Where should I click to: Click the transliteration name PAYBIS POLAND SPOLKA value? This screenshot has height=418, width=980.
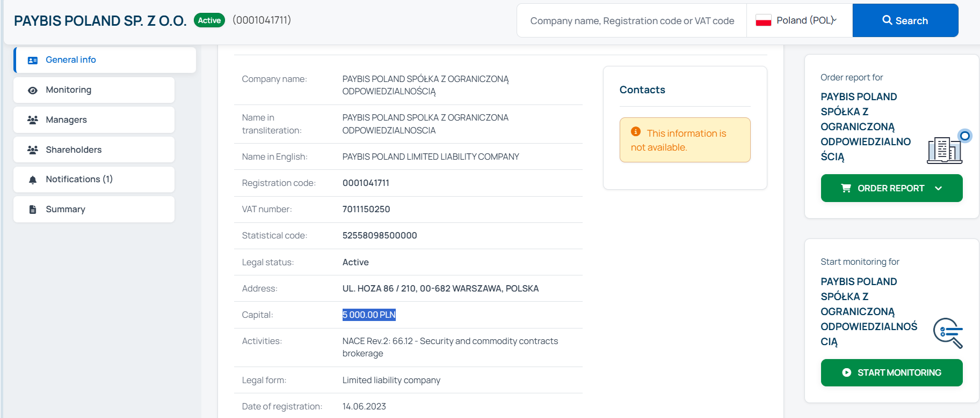point(425,124)
